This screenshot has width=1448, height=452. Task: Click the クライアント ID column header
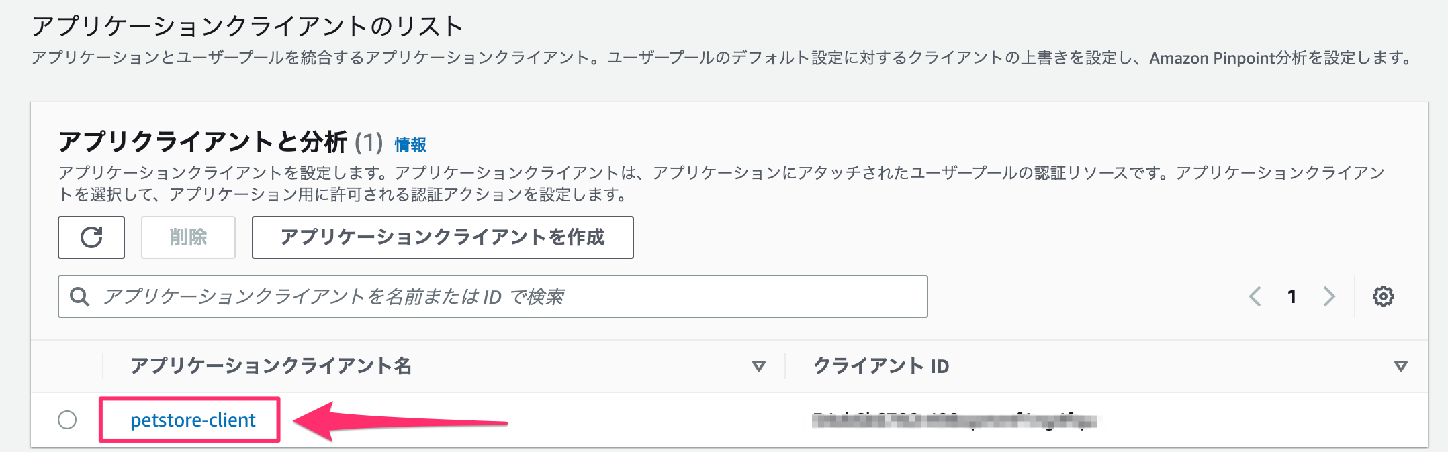tap(881, 366)
